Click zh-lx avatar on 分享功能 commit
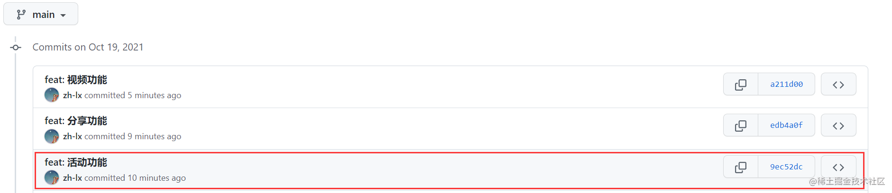Screen dimensions: 892x193 click(52, 136)
